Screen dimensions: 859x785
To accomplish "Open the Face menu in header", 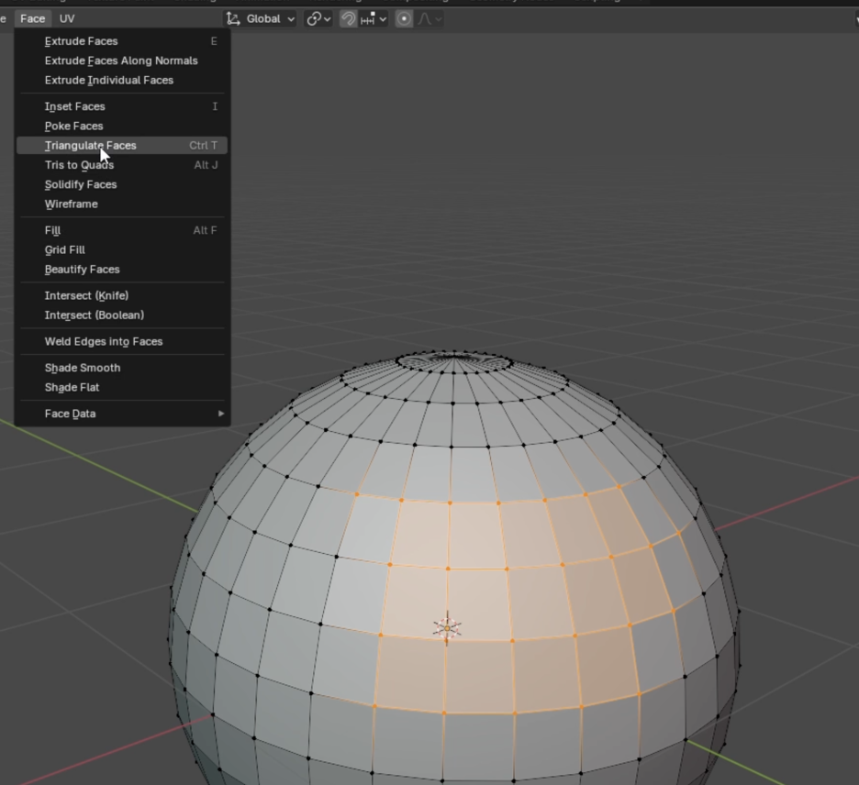I will [x=32, y=18].
